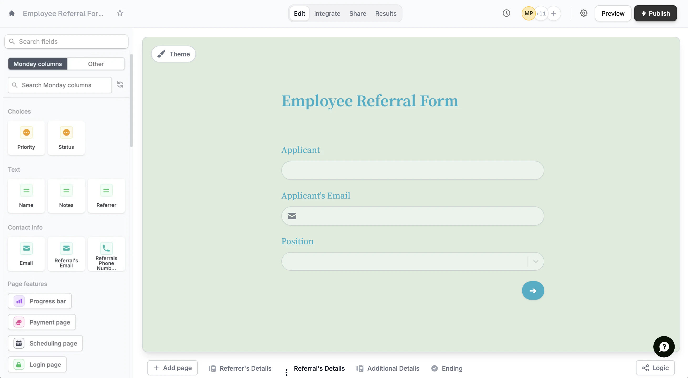Open the help chat bubble
The image size is (688, 378).
coord(664,347)
